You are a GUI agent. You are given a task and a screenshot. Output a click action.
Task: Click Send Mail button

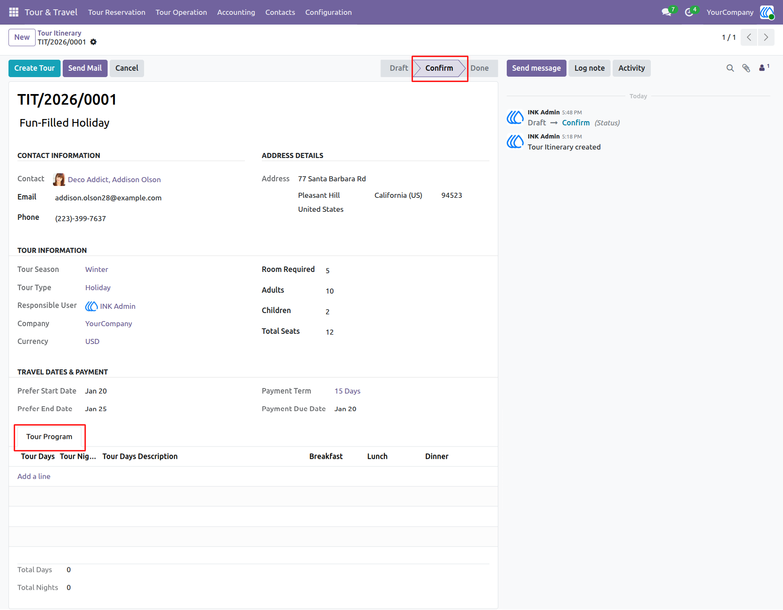point(85,68)
